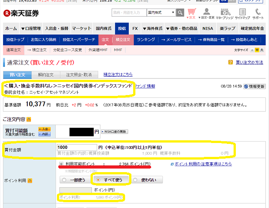The height and width of the screenshot is (208, 269).
Task: Expand the 口座管理 menu
Action: [31, 28]
